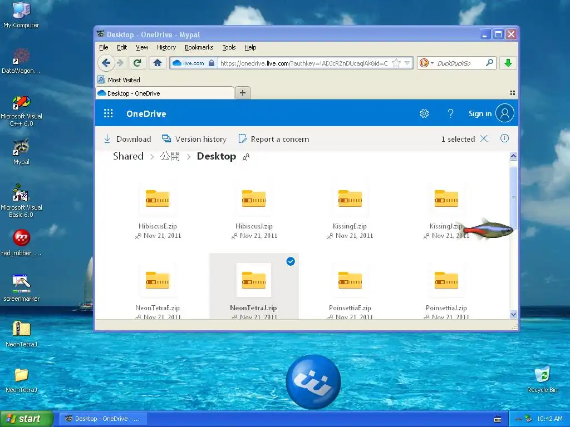Select the Recycle Bin icon
Viewport: 570px width, 427px height.
[542, 379]
